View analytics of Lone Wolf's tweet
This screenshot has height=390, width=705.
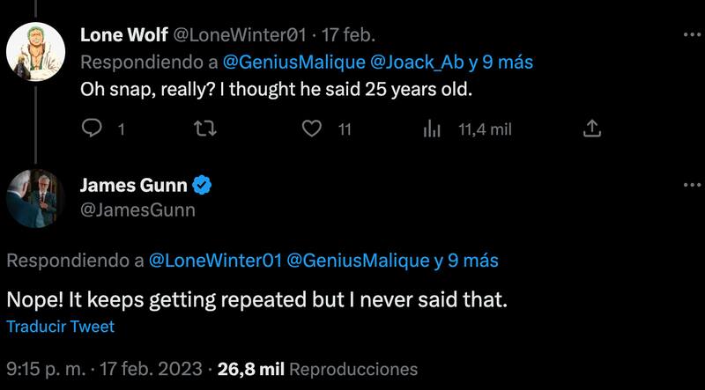[x=433, y=129]
